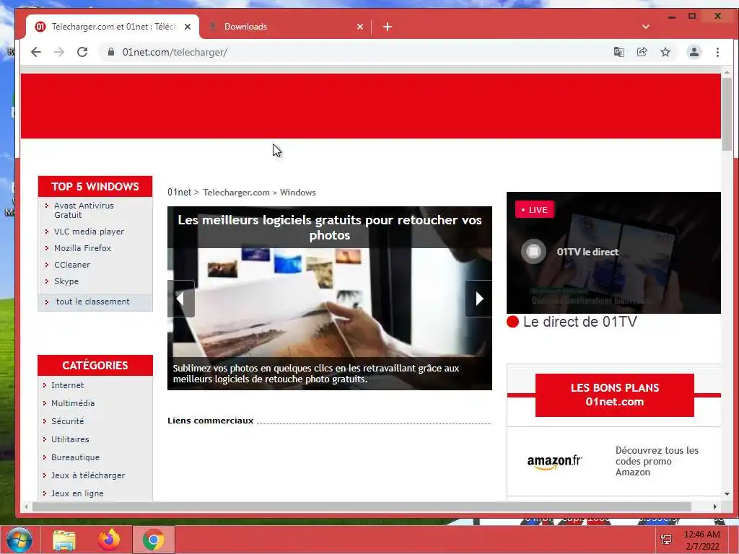
Task: Open Les Bons Plans 01net.com banner
Action: (615, 395)
